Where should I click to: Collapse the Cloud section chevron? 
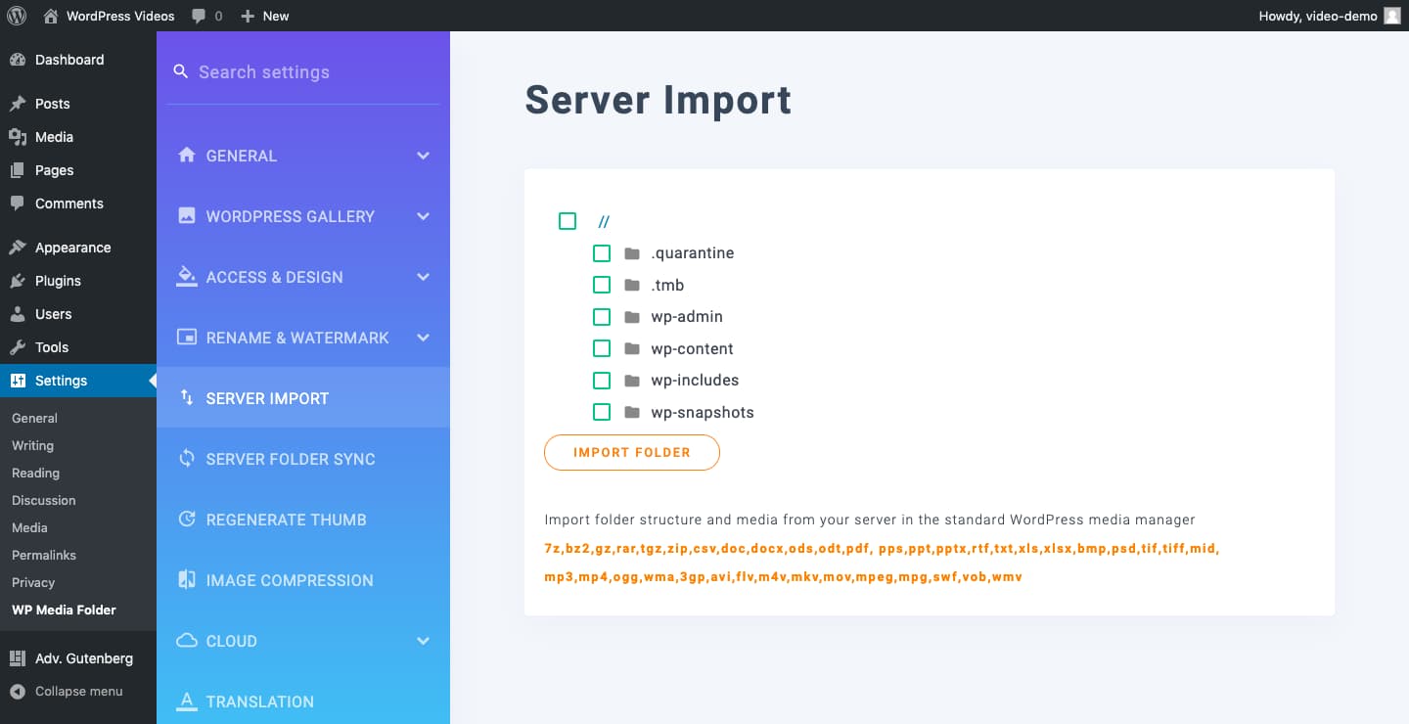coord(423,640)
